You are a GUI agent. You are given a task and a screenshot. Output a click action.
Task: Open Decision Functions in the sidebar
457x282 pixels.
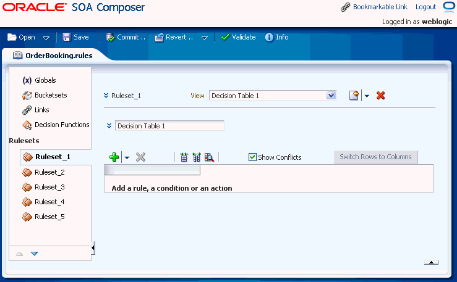(56, 125)
